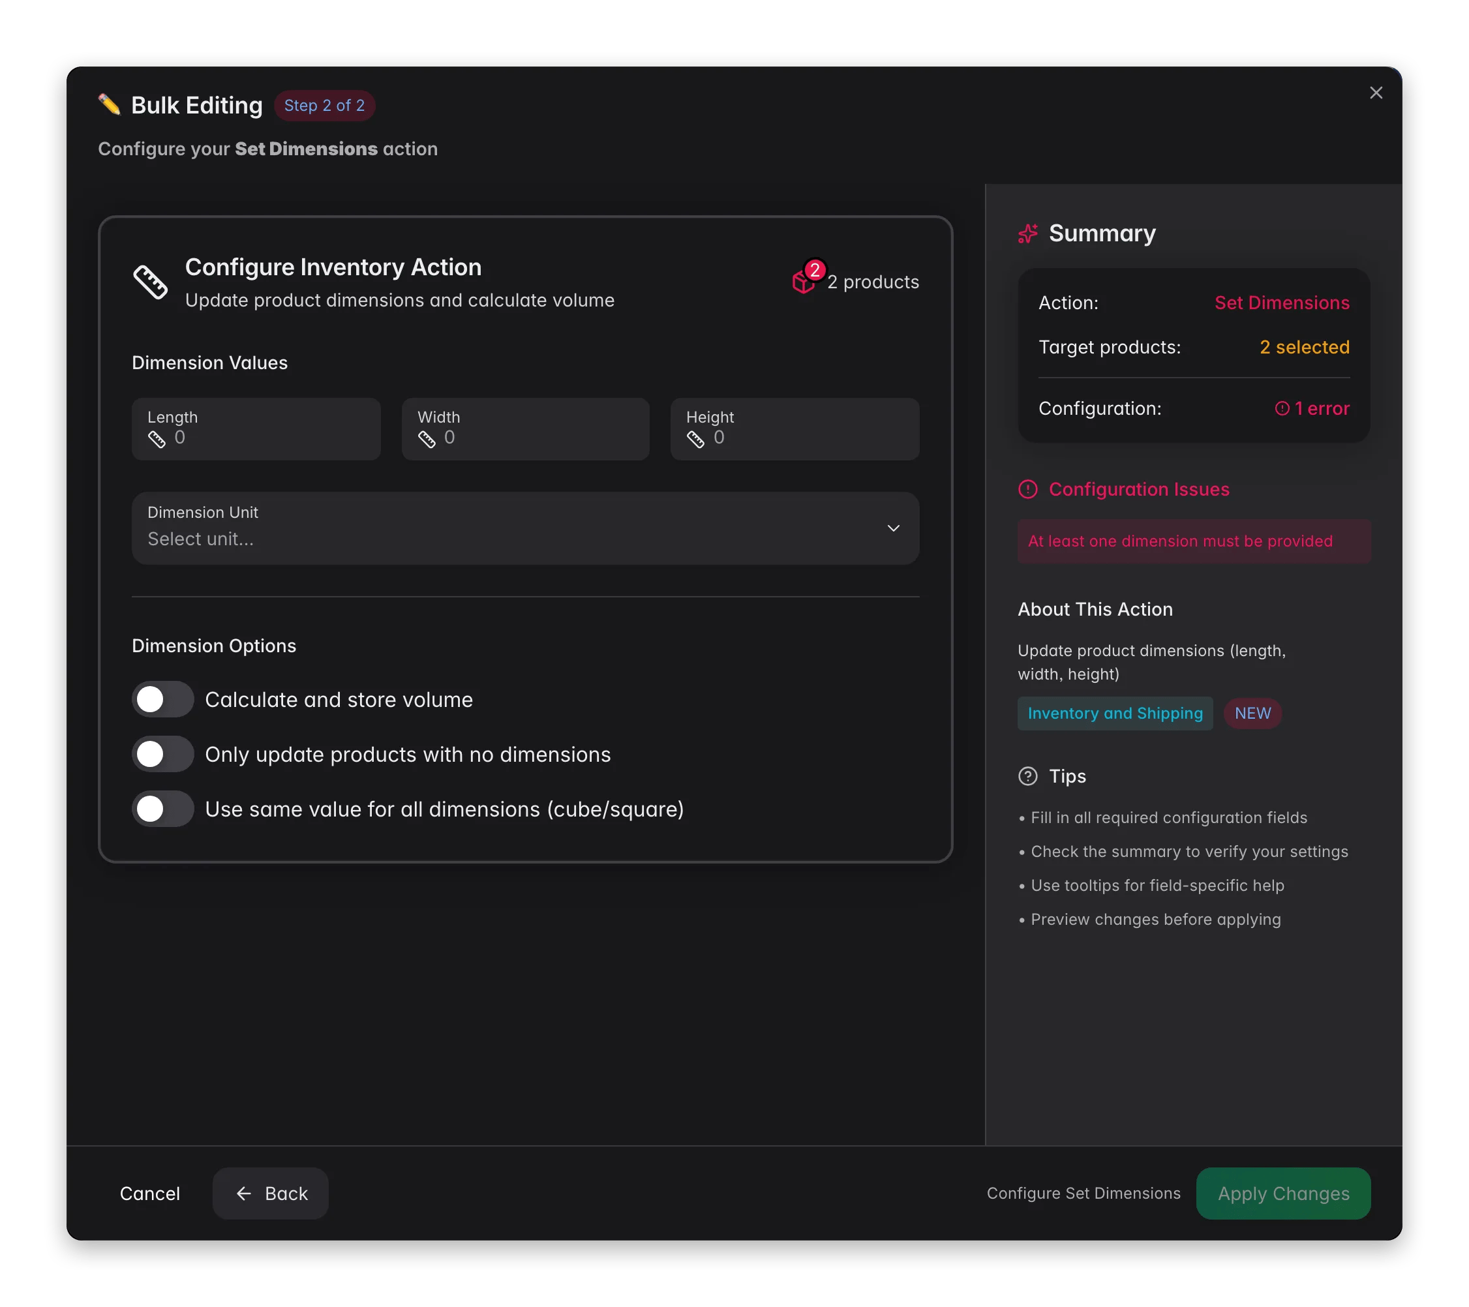
Task: Click the Target products label
Action: click(x=1109, y=347)
